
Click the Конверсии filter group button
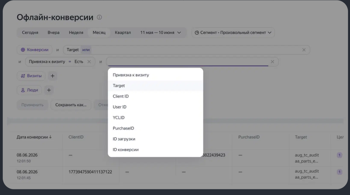(35, 50)
